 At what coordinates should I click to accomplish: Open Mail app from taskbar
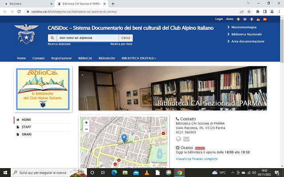(136, 173)
